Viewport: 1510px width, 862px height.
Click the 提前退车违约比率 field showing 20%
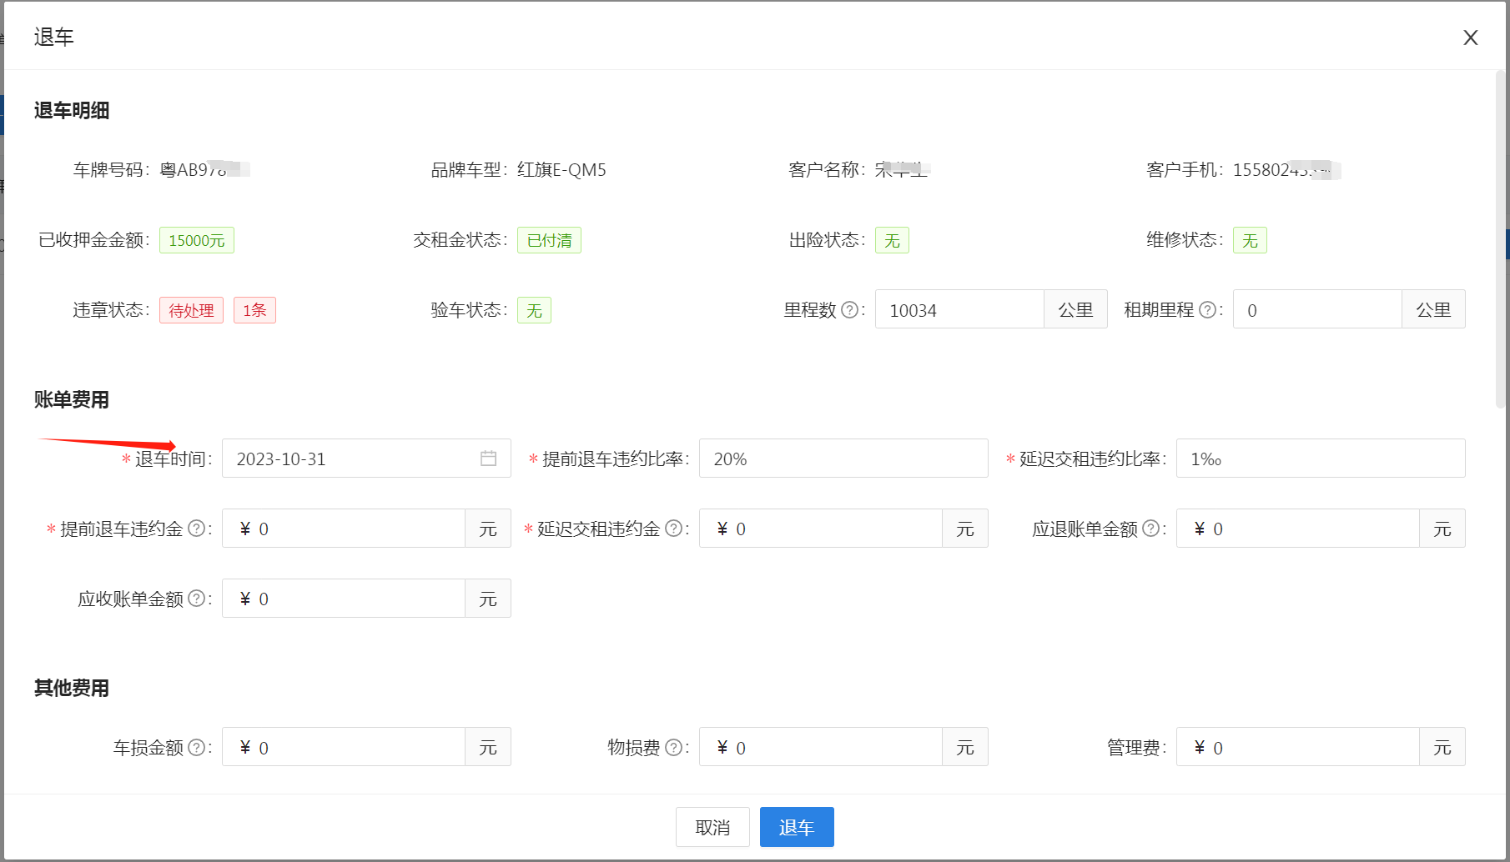[x=843, y=459]
